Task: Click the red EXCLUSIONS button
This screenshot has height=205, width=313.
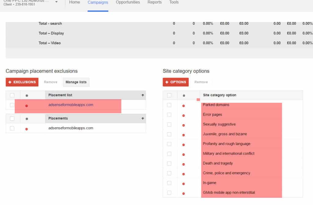Action: click(x=22, y=82)
